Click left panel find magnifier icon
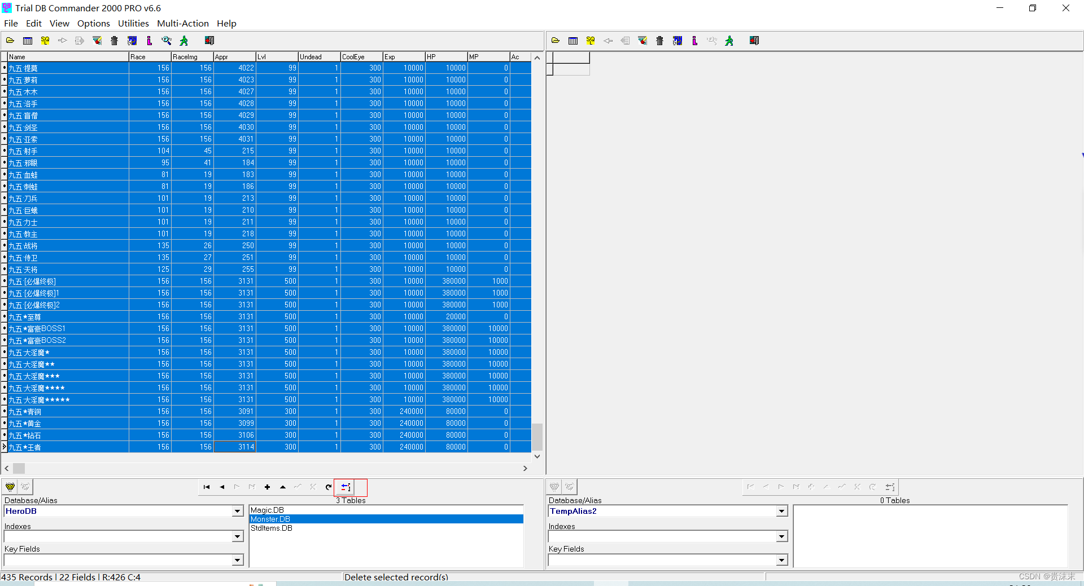This screenshot has width=1084, height=586. point(167,41)
